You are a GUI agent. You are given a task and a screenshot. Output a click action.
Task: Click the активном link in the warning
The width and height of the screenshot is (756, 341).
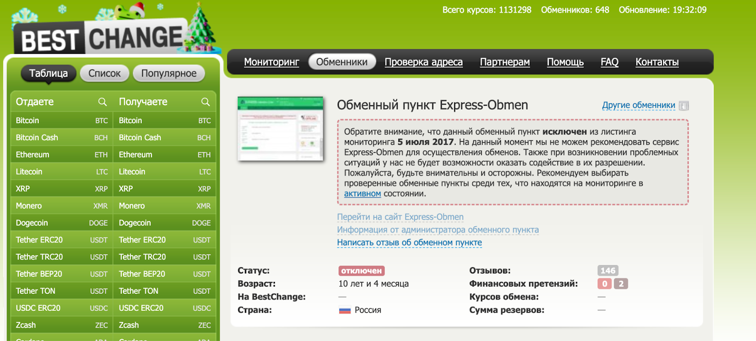click(x=362, y=194)
